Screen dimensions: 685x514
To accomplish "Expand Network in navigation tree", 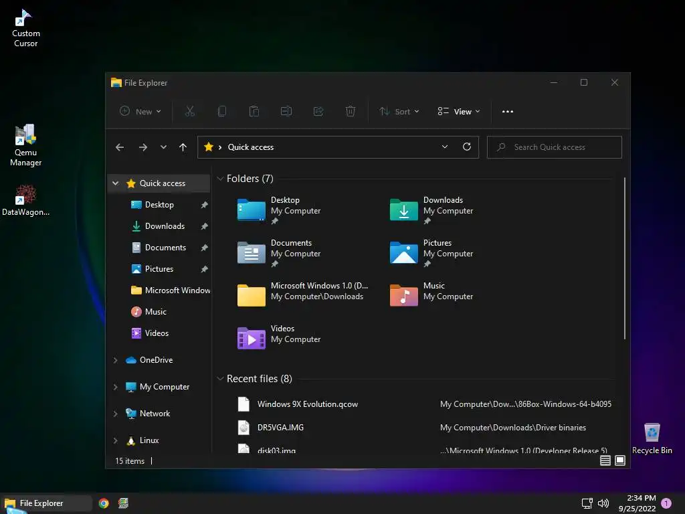I will point(115,414).
